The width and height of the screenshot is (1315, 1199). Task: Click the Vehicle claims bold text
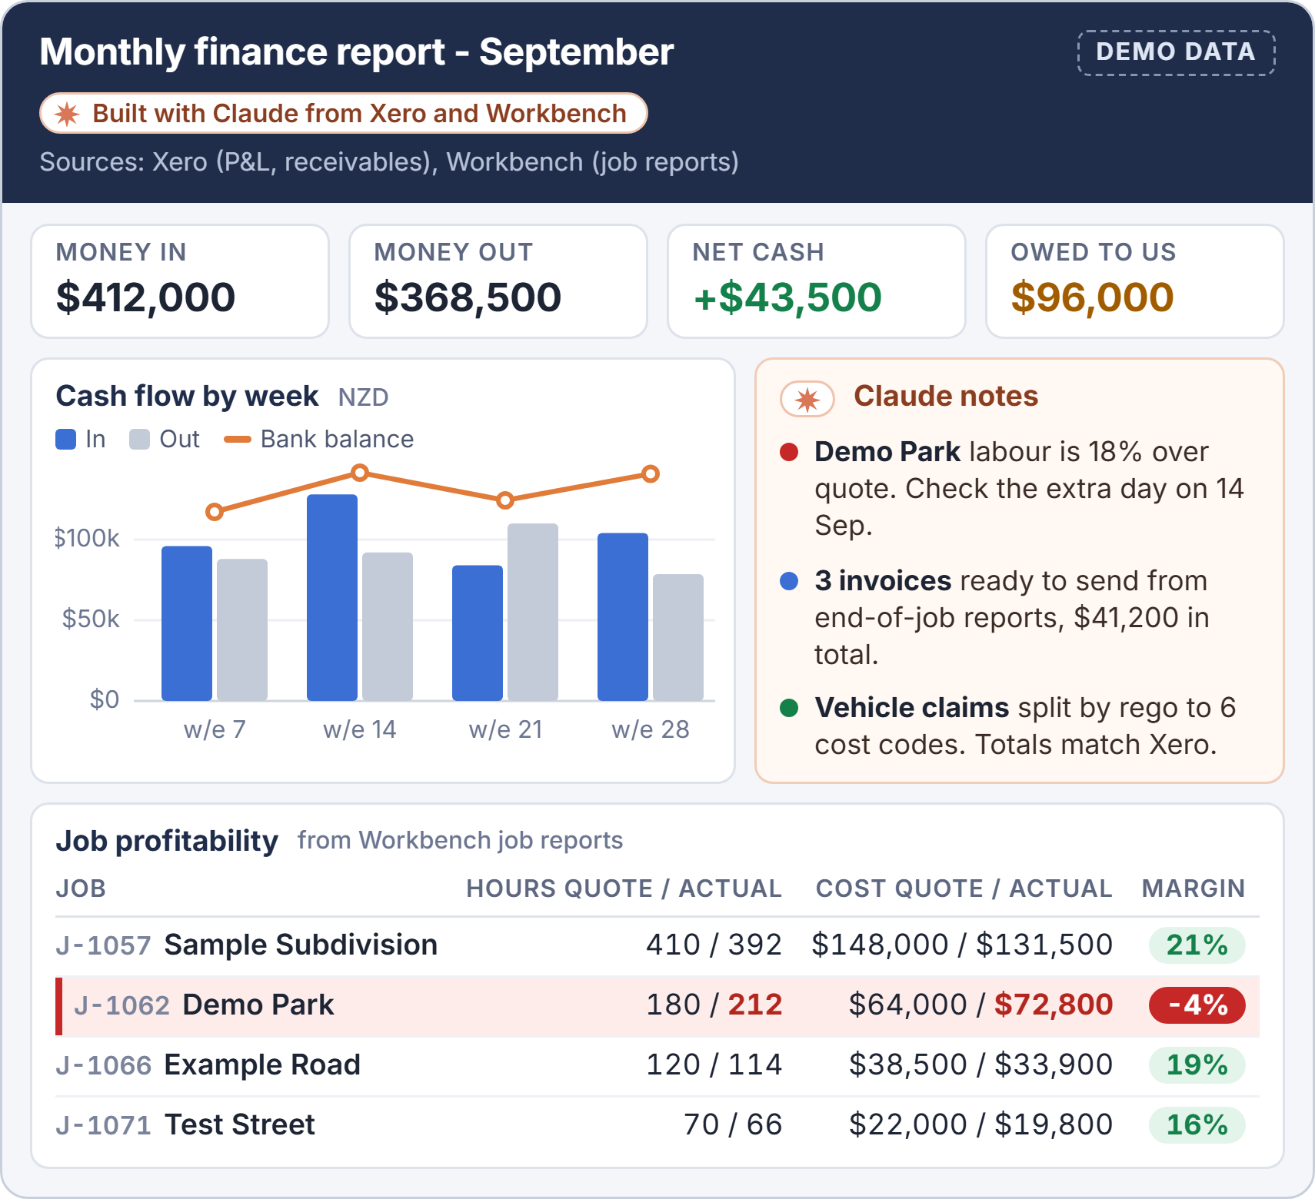pos(912,708)
